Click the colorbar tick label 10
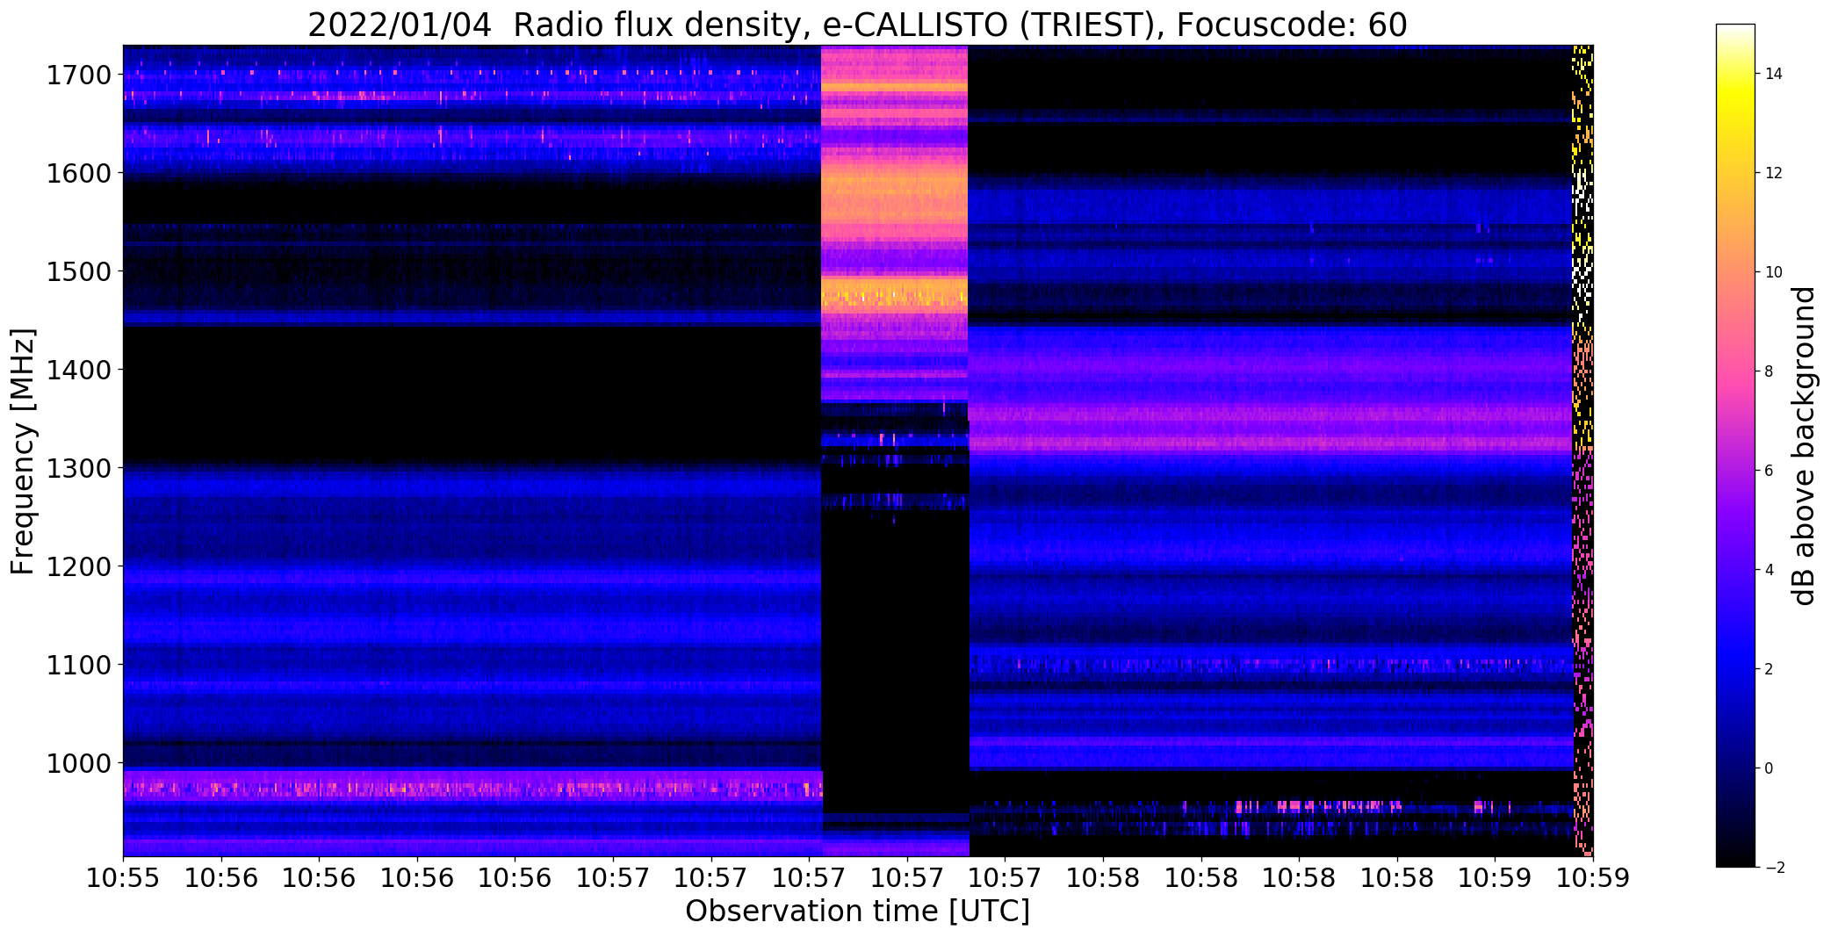Image resolution: width=1831 pixels, height=937 pixels. pos(1774,272)
